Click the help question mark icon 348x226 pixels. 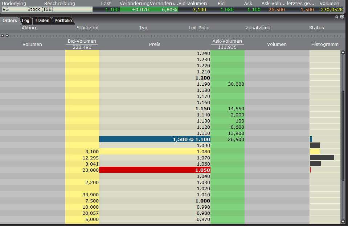[x=342, y=17]
